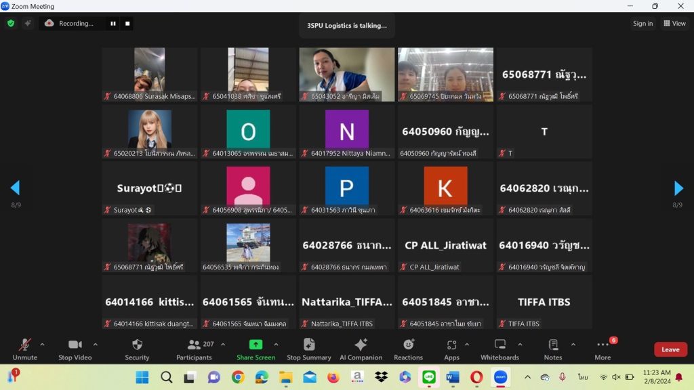
Task: Expand share screen options arrow
Action: click(x=277, y=344)
